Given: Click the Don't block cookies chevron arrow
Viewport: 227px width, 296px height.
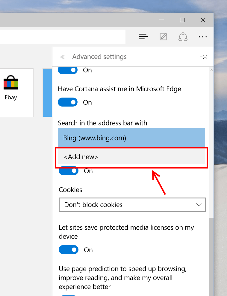Looking at the screenshot, I should click(199, 205).
